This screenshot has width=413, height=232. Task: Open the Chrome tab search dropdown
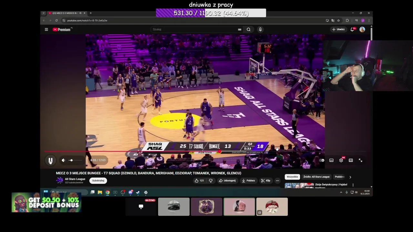(x=44, y=13)
